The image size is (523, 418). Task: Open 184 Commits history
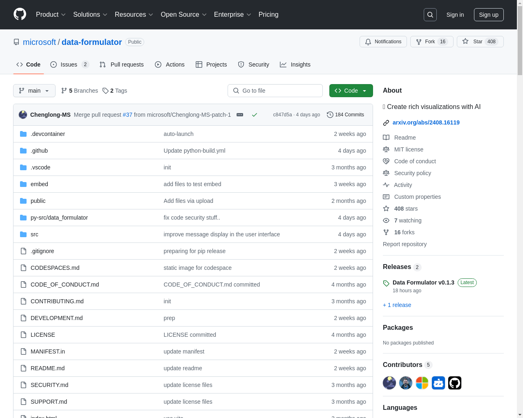(x=345, y=115)
